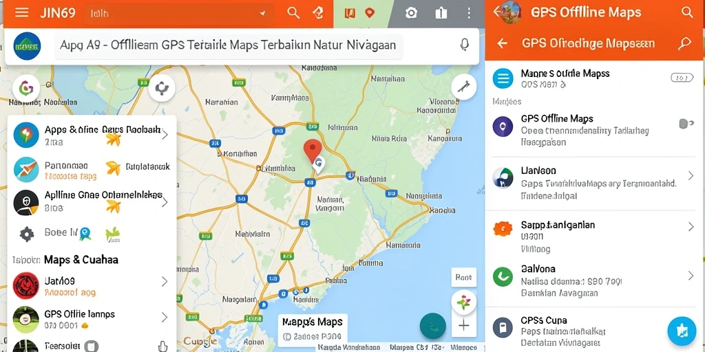Image resolution: width=705 pixels, height=352 pixels.
Task: Expand the Balvona row chevron
Action: point(691,275)
